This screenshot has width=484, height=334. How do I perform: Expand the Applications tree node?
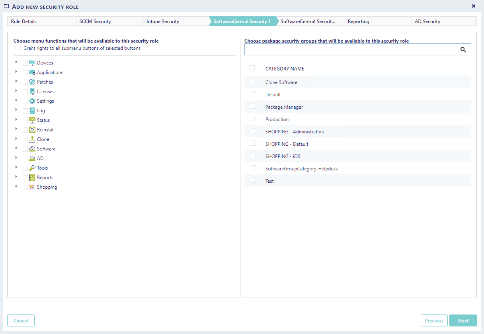click(16, 72)
